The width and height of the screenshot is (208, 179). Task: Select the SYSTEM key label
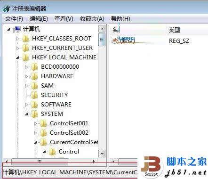(x=52, y=114)
